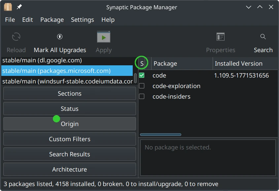
Task: Open package Properties from the toolbar
Action: (x=221, y=37)
